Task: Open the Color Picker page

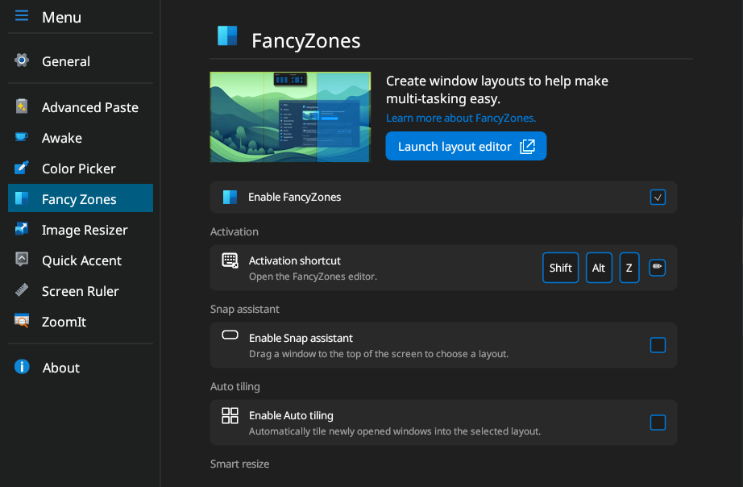Action: pos(81,168)
